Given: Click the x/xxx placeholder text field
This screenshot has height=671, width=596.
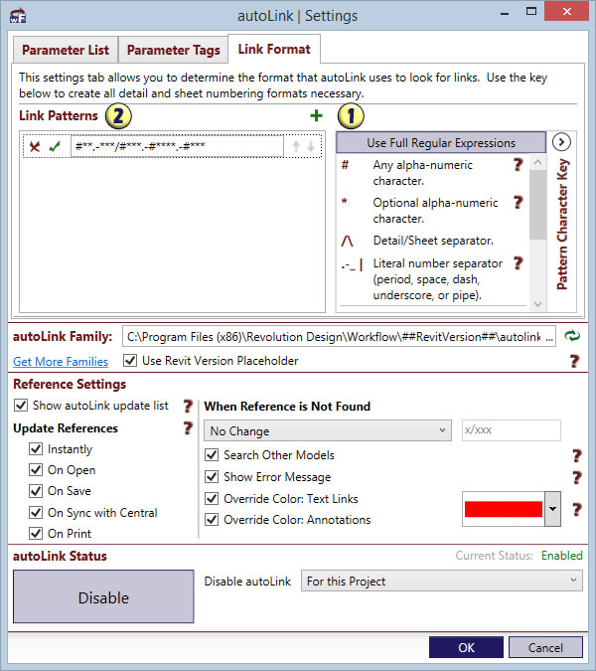Looking at the screenshot, I should click(511, 430).
